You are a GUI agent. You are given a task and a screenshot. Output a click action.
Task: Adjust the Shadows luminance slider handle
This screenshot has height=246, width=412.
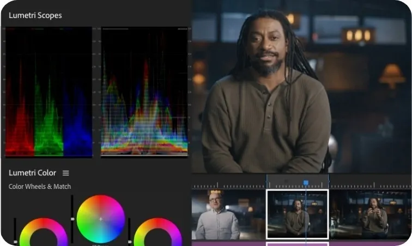(15, 242)
